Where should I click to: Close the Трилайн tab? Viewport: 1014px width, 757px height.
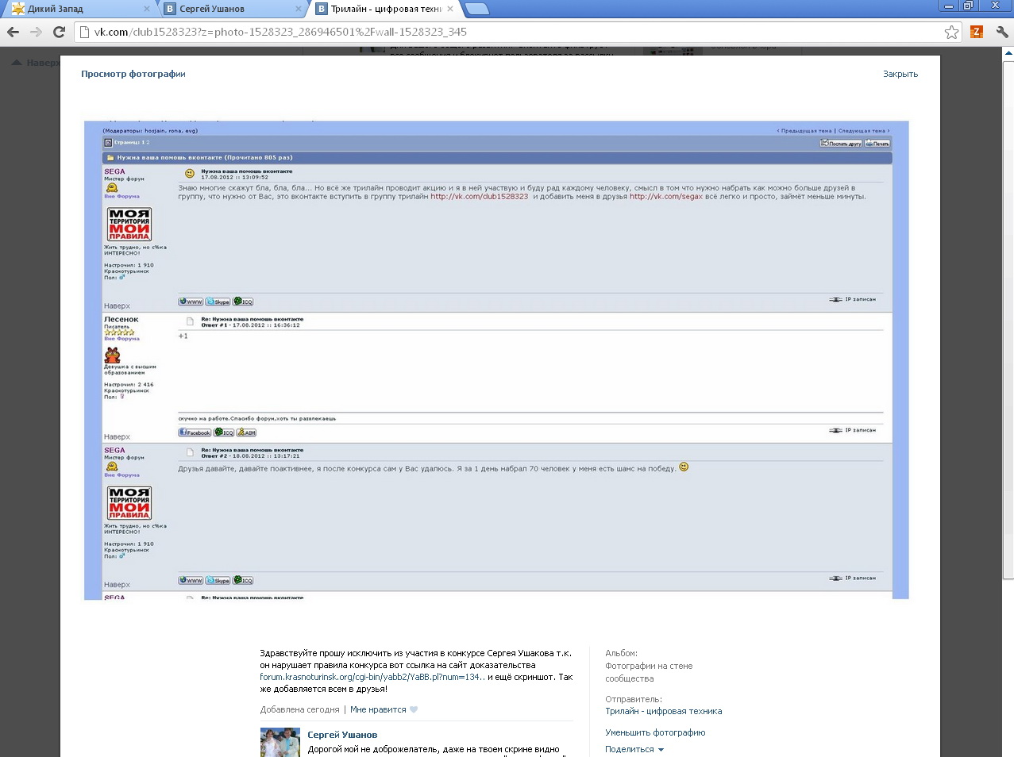pos(450,9)
